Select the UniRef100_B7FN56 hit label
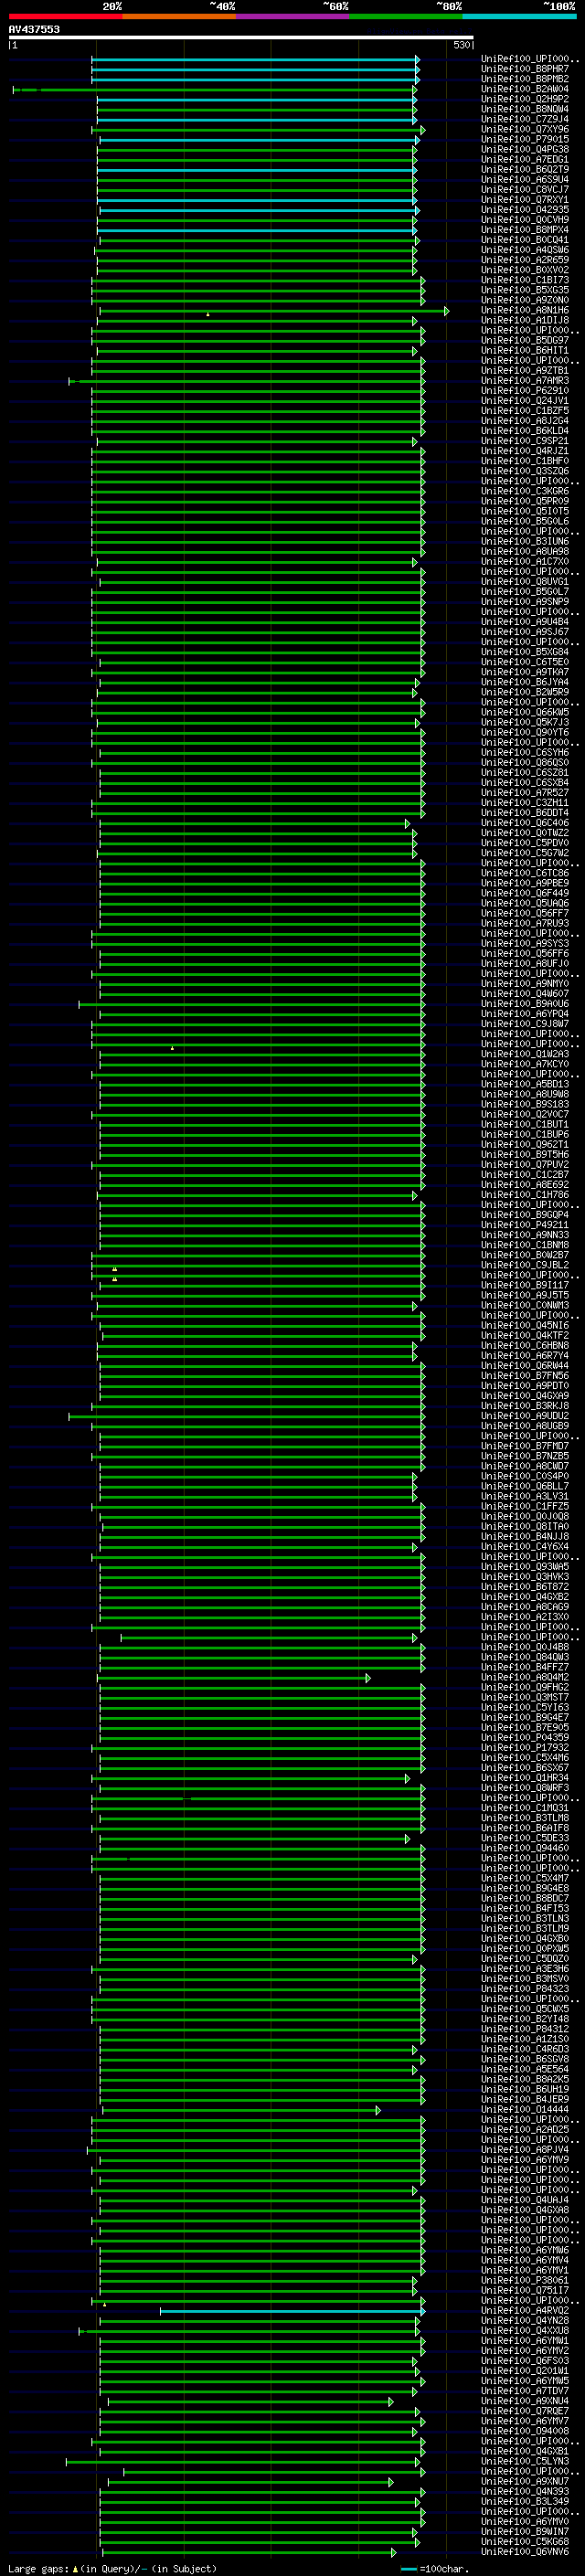 pos(525,1376)
